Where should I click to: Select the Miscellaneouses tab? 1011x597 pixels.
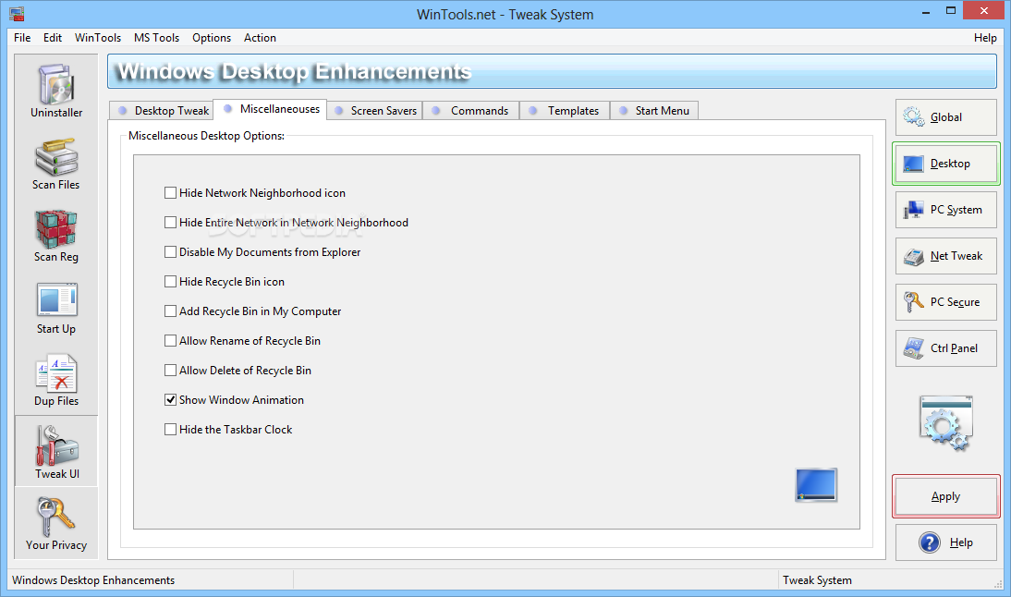click(270, 109)
